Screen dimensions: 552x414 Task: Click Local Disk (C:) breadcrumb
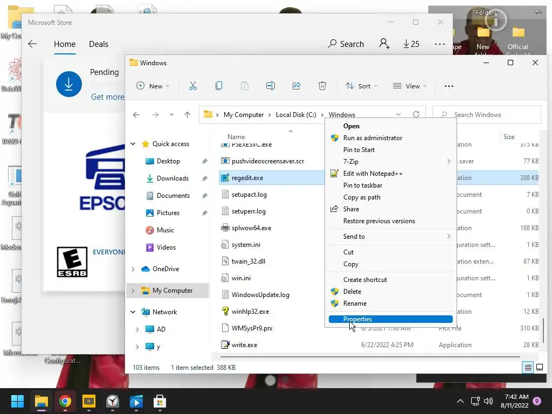tap(296, 115)
